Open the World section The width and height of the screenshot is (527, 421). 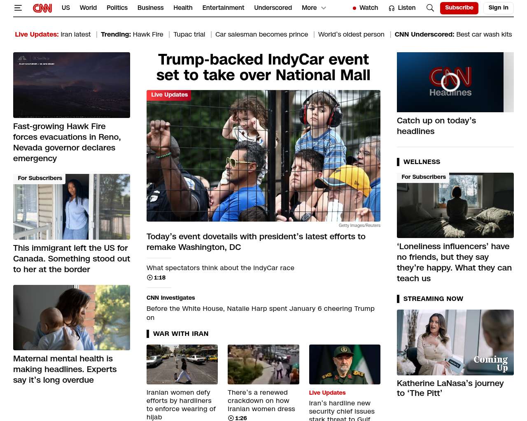(88, 8)
